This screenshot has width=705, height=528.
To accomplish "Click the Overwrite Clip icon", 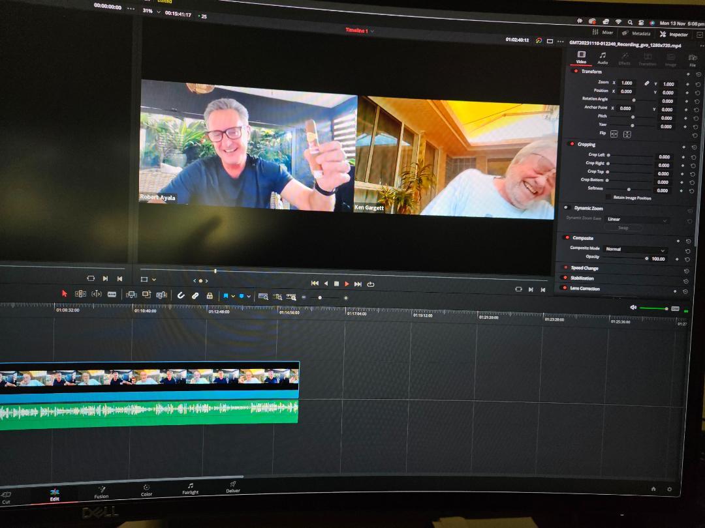I will [x=147, y=295].
